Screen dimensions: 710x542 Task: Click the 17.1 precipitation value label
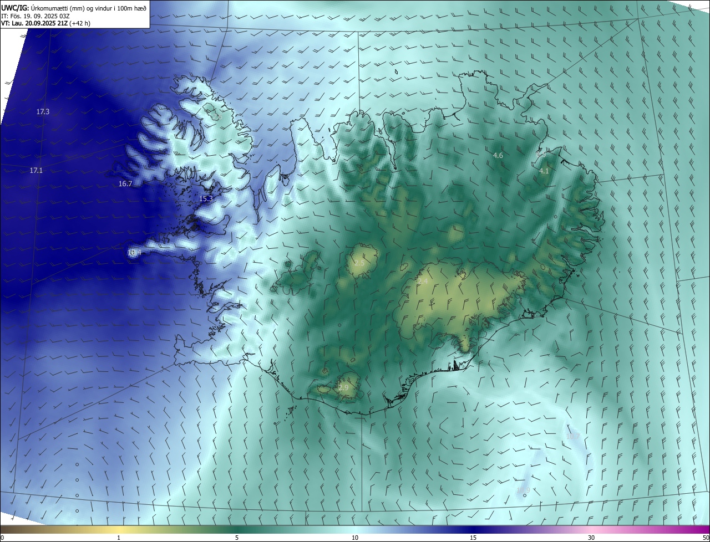[x=36, y=171]
